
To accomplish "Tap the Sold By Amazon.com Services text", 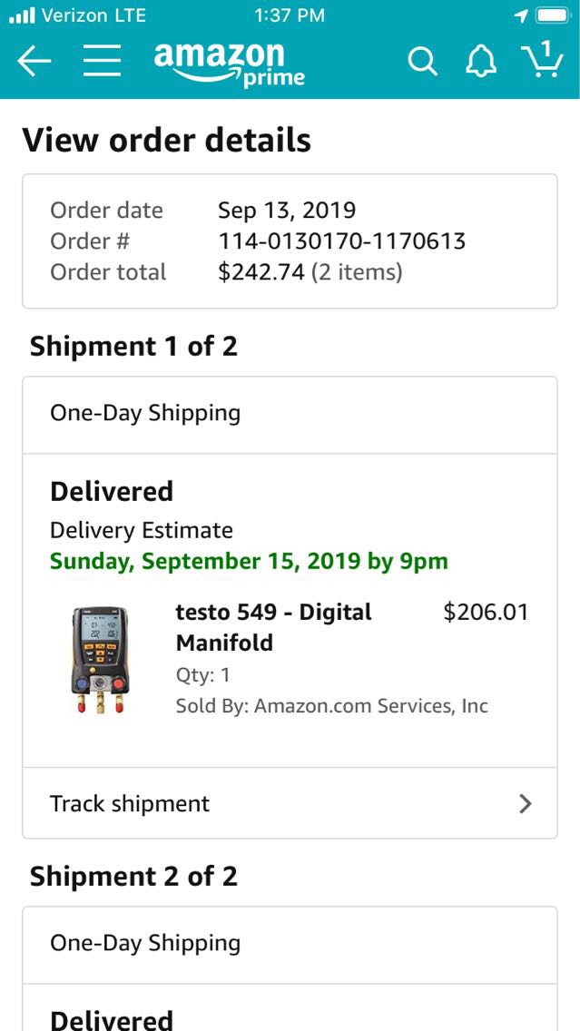I will click(x=331, y=706).
